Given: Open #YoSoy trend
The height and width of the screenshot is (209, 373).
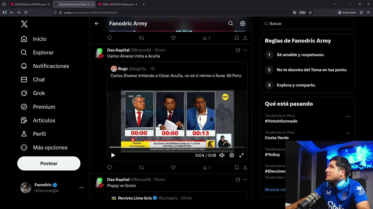Looking at the screenshot, I should coord(272,154).
